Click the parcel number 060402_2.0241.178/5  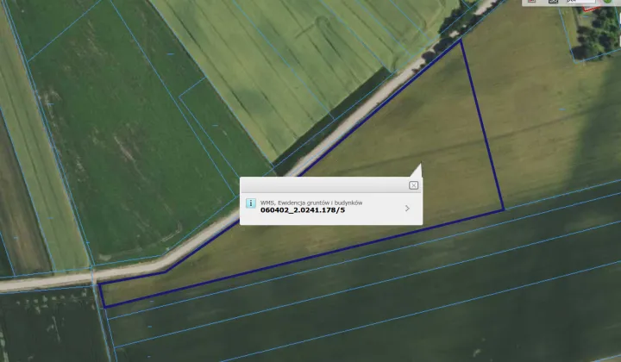click(303, 210)
